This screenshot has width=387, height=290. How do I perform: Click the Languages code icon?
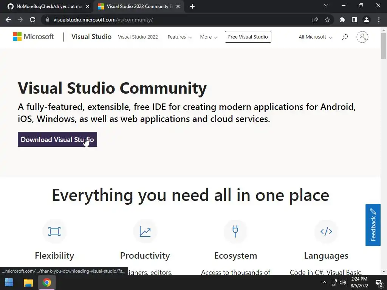click(x=326, y=231)
